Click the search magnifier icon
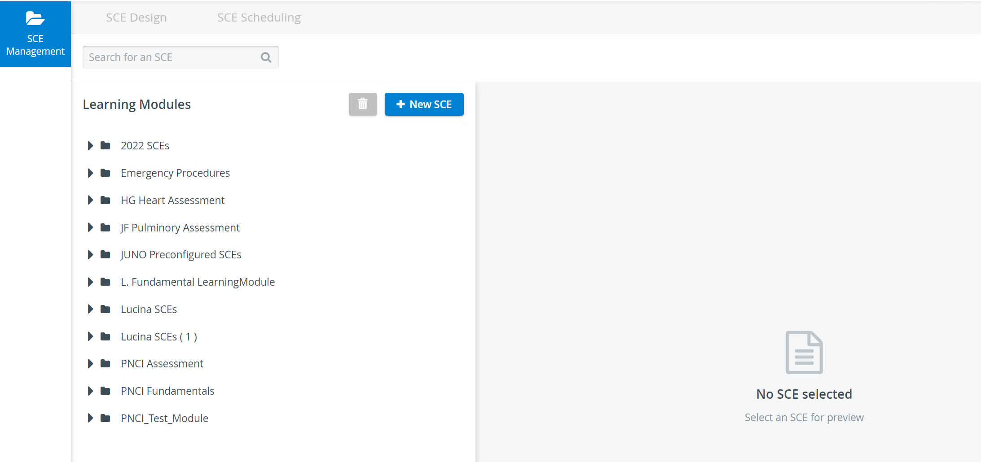981x462 pixels. coord(266,57)
